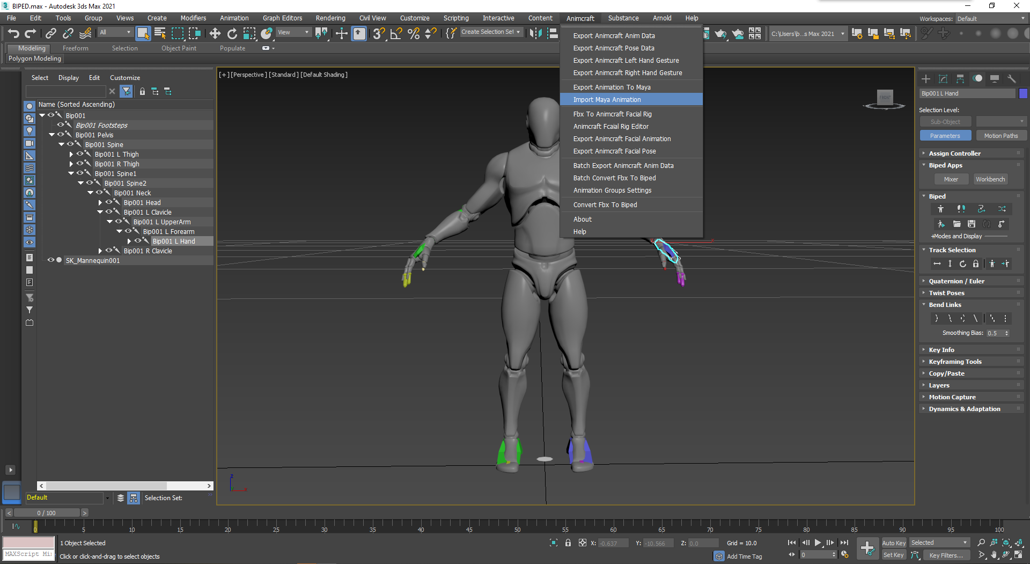Image resolution: width=1030 pixels, height=564 pixels.
Task: Choose Import Maya Animation menu entry
Action: click(631, 100)
